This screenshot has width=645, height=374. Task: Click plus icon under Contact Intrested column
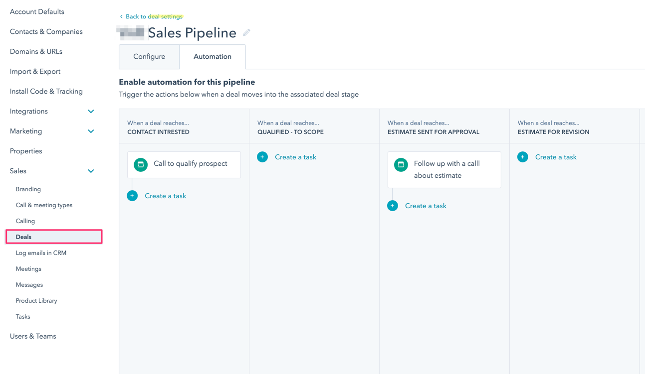[132, 196]
